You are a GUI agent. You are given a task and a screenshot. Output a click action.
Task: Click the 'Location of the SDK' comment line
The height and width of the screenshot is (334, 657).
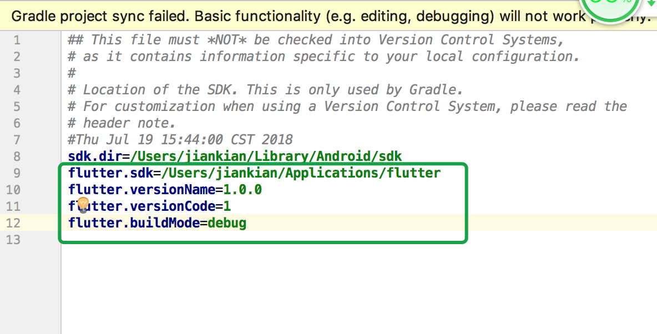coord(265,90)
